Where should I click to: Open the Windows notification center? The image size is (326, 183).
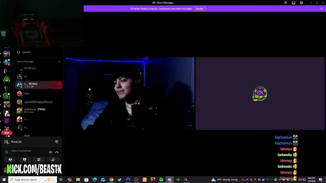tap(321, 180)
